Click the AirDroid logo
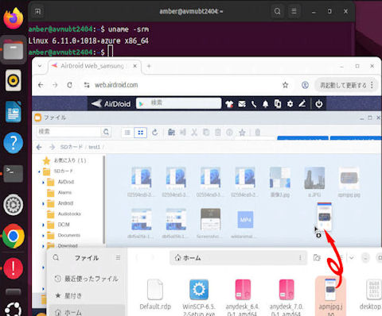Viewport: 382px width, 316px height. click(x=111, y=104)
